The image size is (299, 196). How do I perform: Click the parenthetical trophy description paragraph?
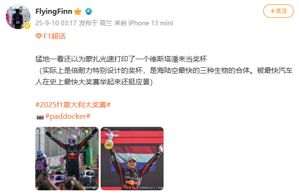coord(164,76)
